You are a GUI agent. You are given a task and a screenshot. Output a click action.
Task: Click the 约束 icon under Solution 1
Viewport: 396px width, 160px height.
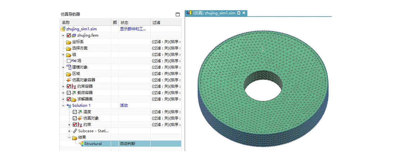coord(80,125)
